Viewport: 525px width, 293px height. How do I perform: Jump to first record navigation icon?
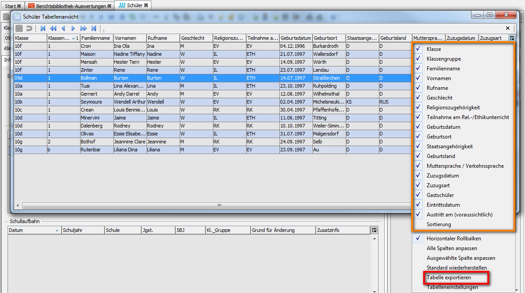click(43, 28)
